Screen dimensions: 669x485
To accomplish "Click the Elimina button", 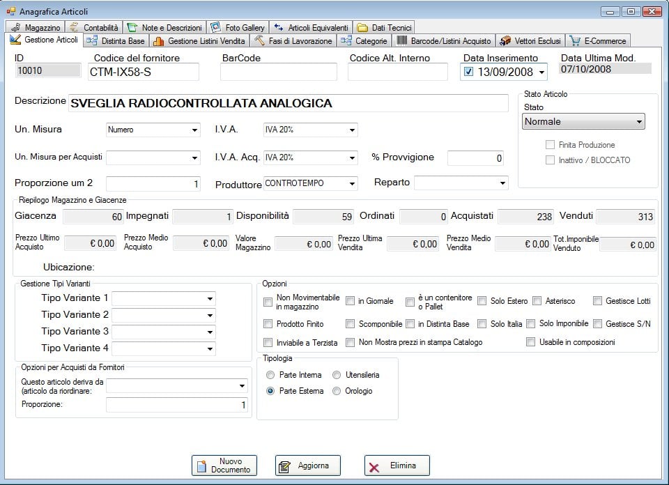I will [x=397, y=465].
